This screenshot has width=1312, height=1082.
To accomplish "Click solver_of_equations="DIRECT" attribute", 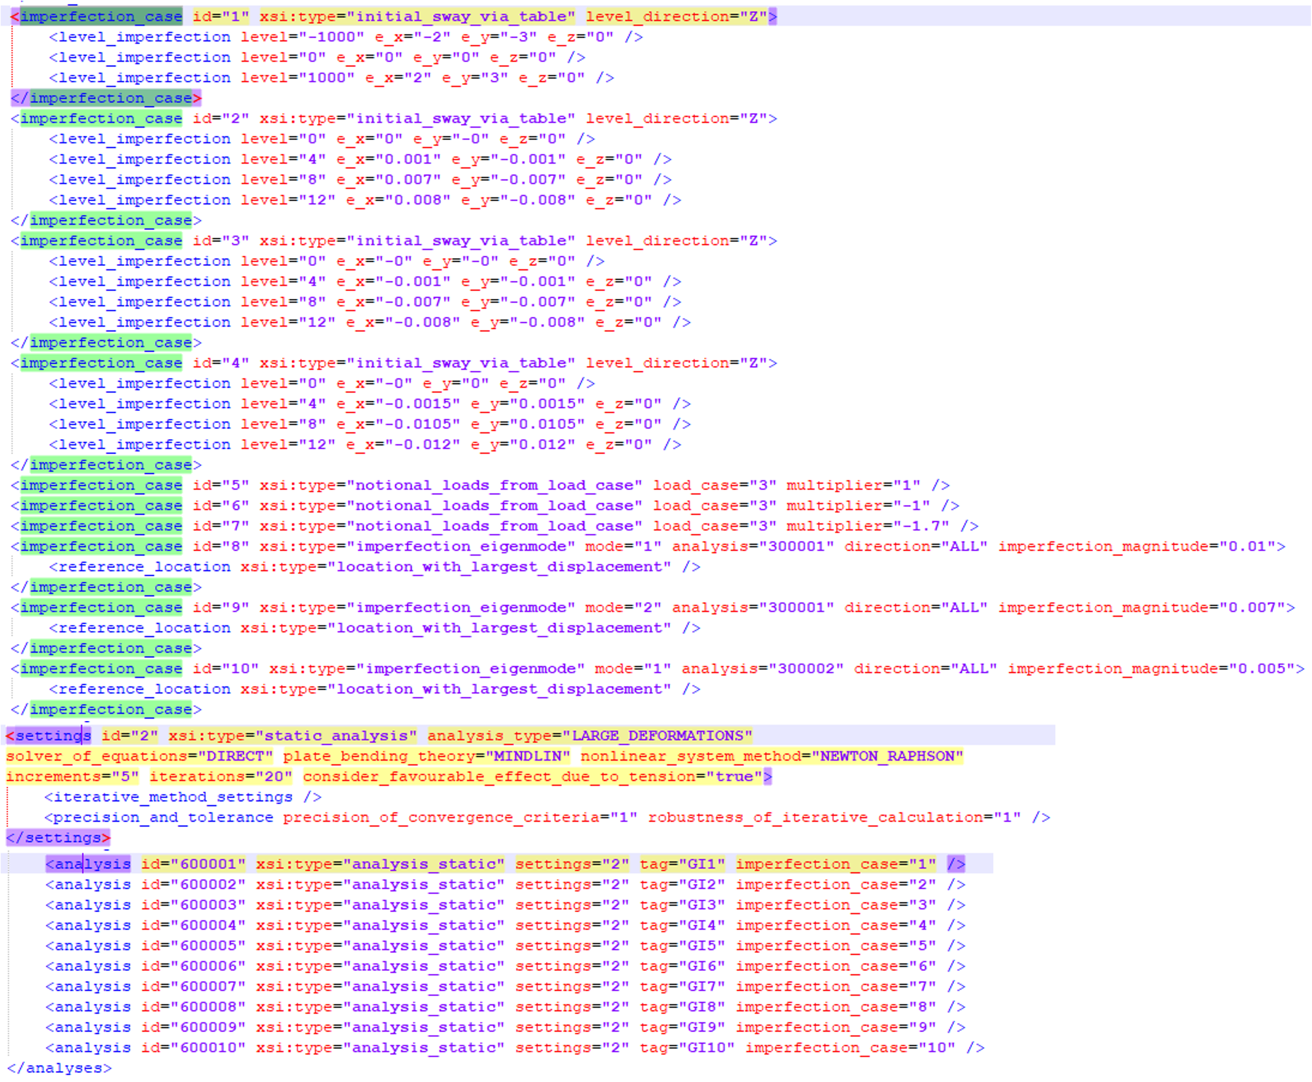I will click(x=139, y=756).
